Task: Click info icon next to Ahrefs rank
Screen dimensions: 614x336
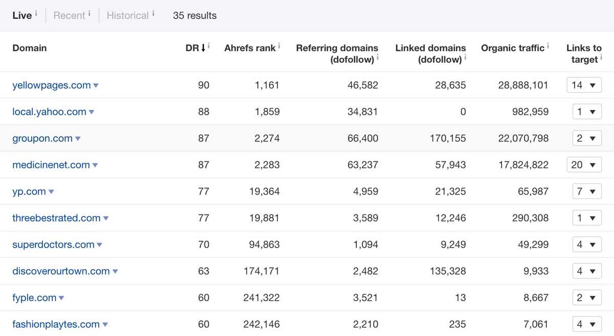Action: pyautogui.click(x=279, y=46)
